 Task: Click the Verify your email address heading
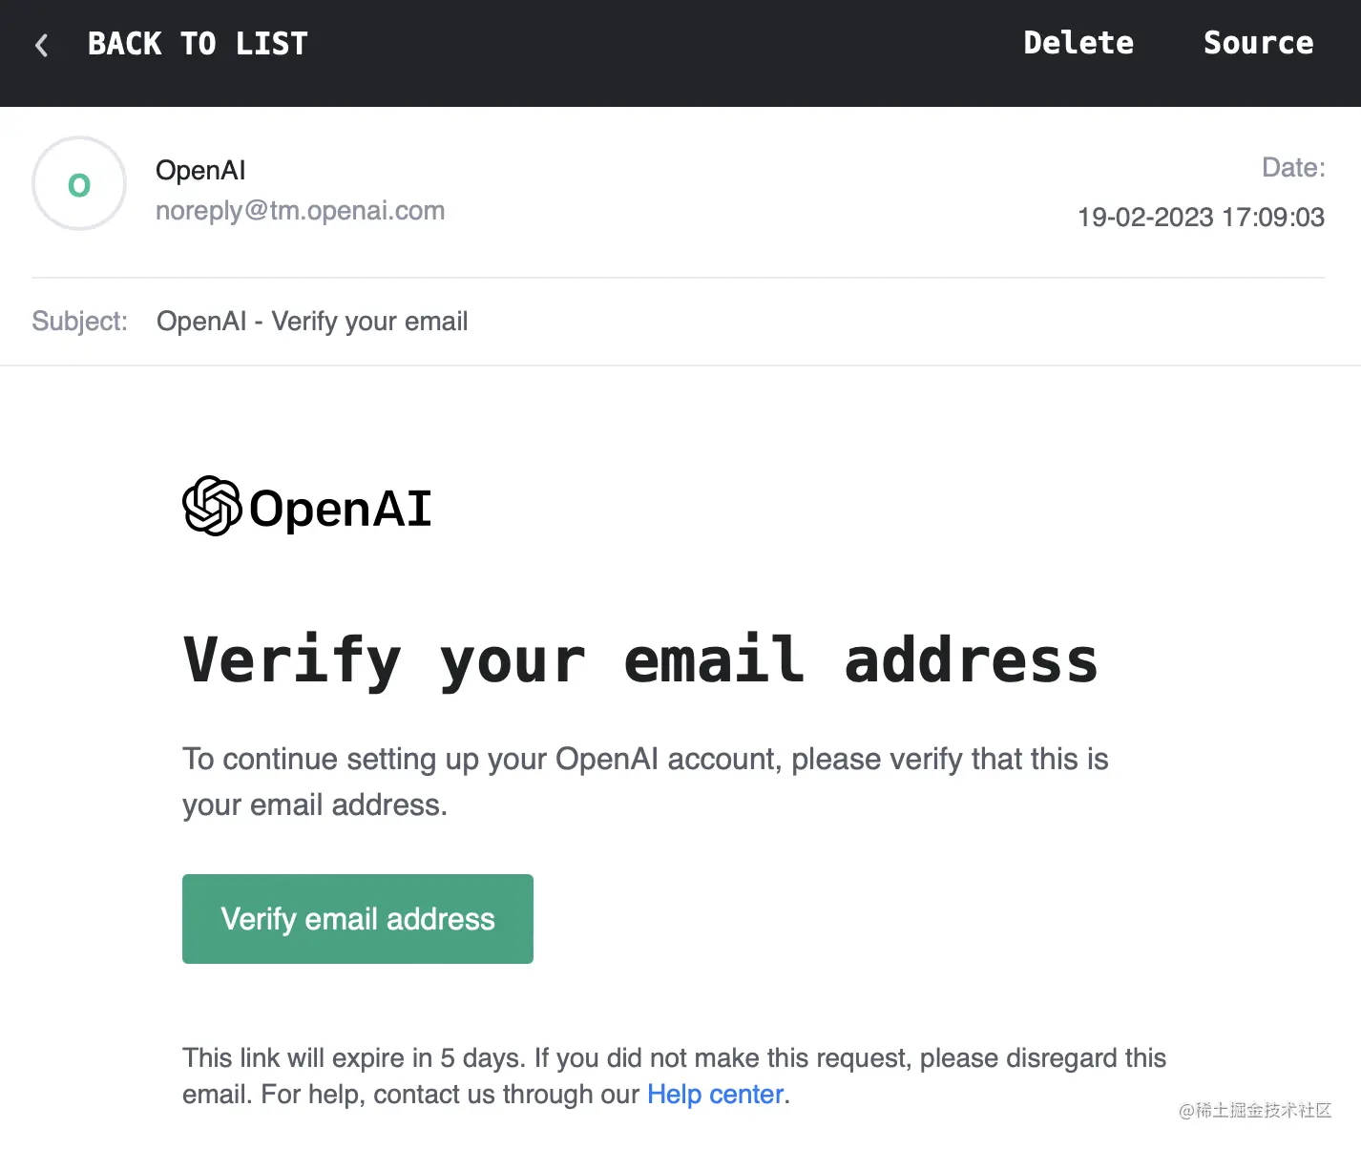click(x=640, y=661)
